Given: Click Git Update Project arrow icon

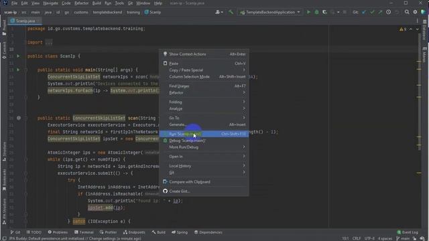Looking at the screenshot, I should 364,12.
